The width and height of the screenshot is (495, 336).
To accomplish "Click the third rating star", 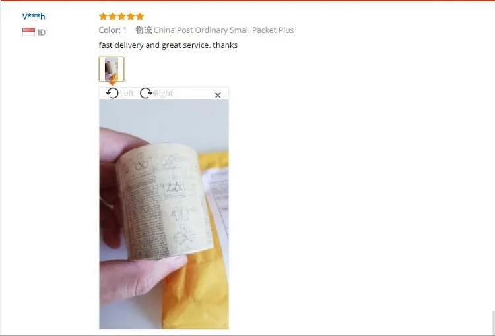I will [121, 16].
